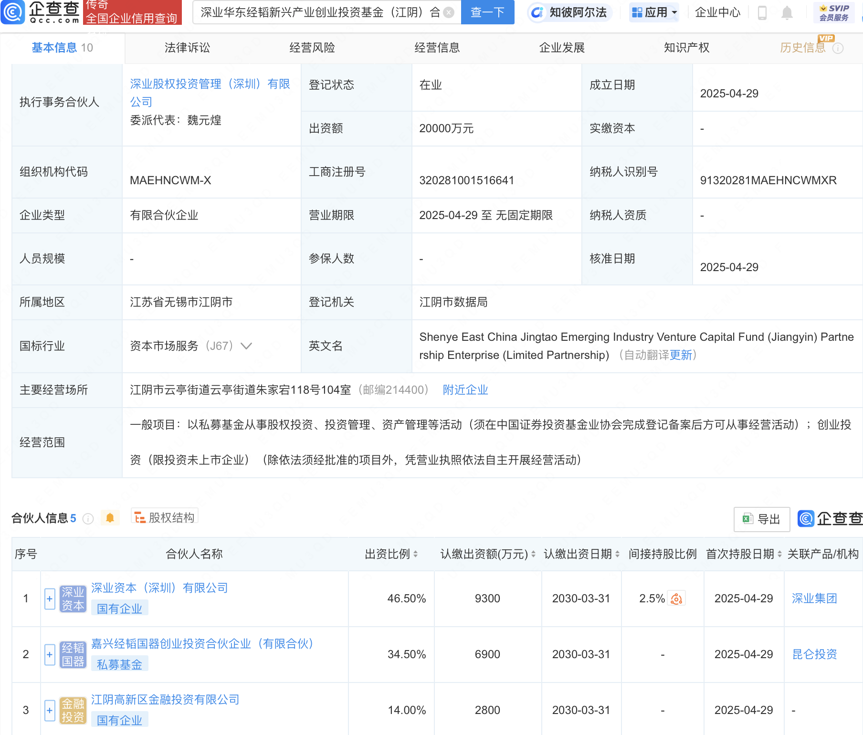Open SVIP 会员服务 badge
The image size is (863, 735).
tap(834, 12)
